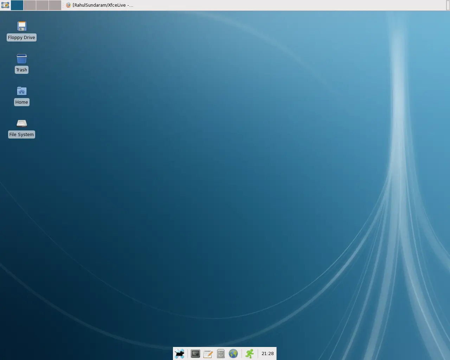This screenshot has width=450, height=360.
Task: Click the Firefox icon in the taskbar entry
Action: [x=68, y=5]
